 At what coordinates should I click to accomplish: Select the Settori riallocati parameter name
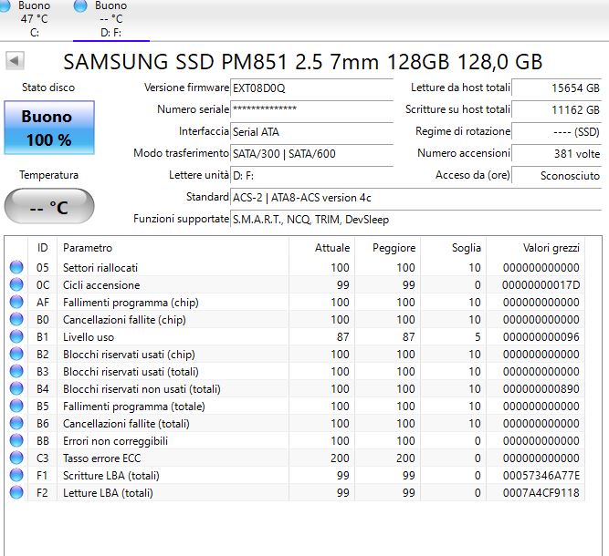pyautogui.click(x=100, y=268)
